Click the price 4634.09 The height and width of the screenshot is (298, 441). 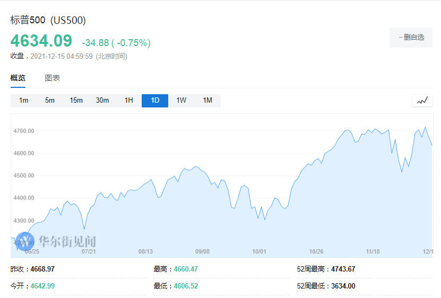tap(41, 41)
